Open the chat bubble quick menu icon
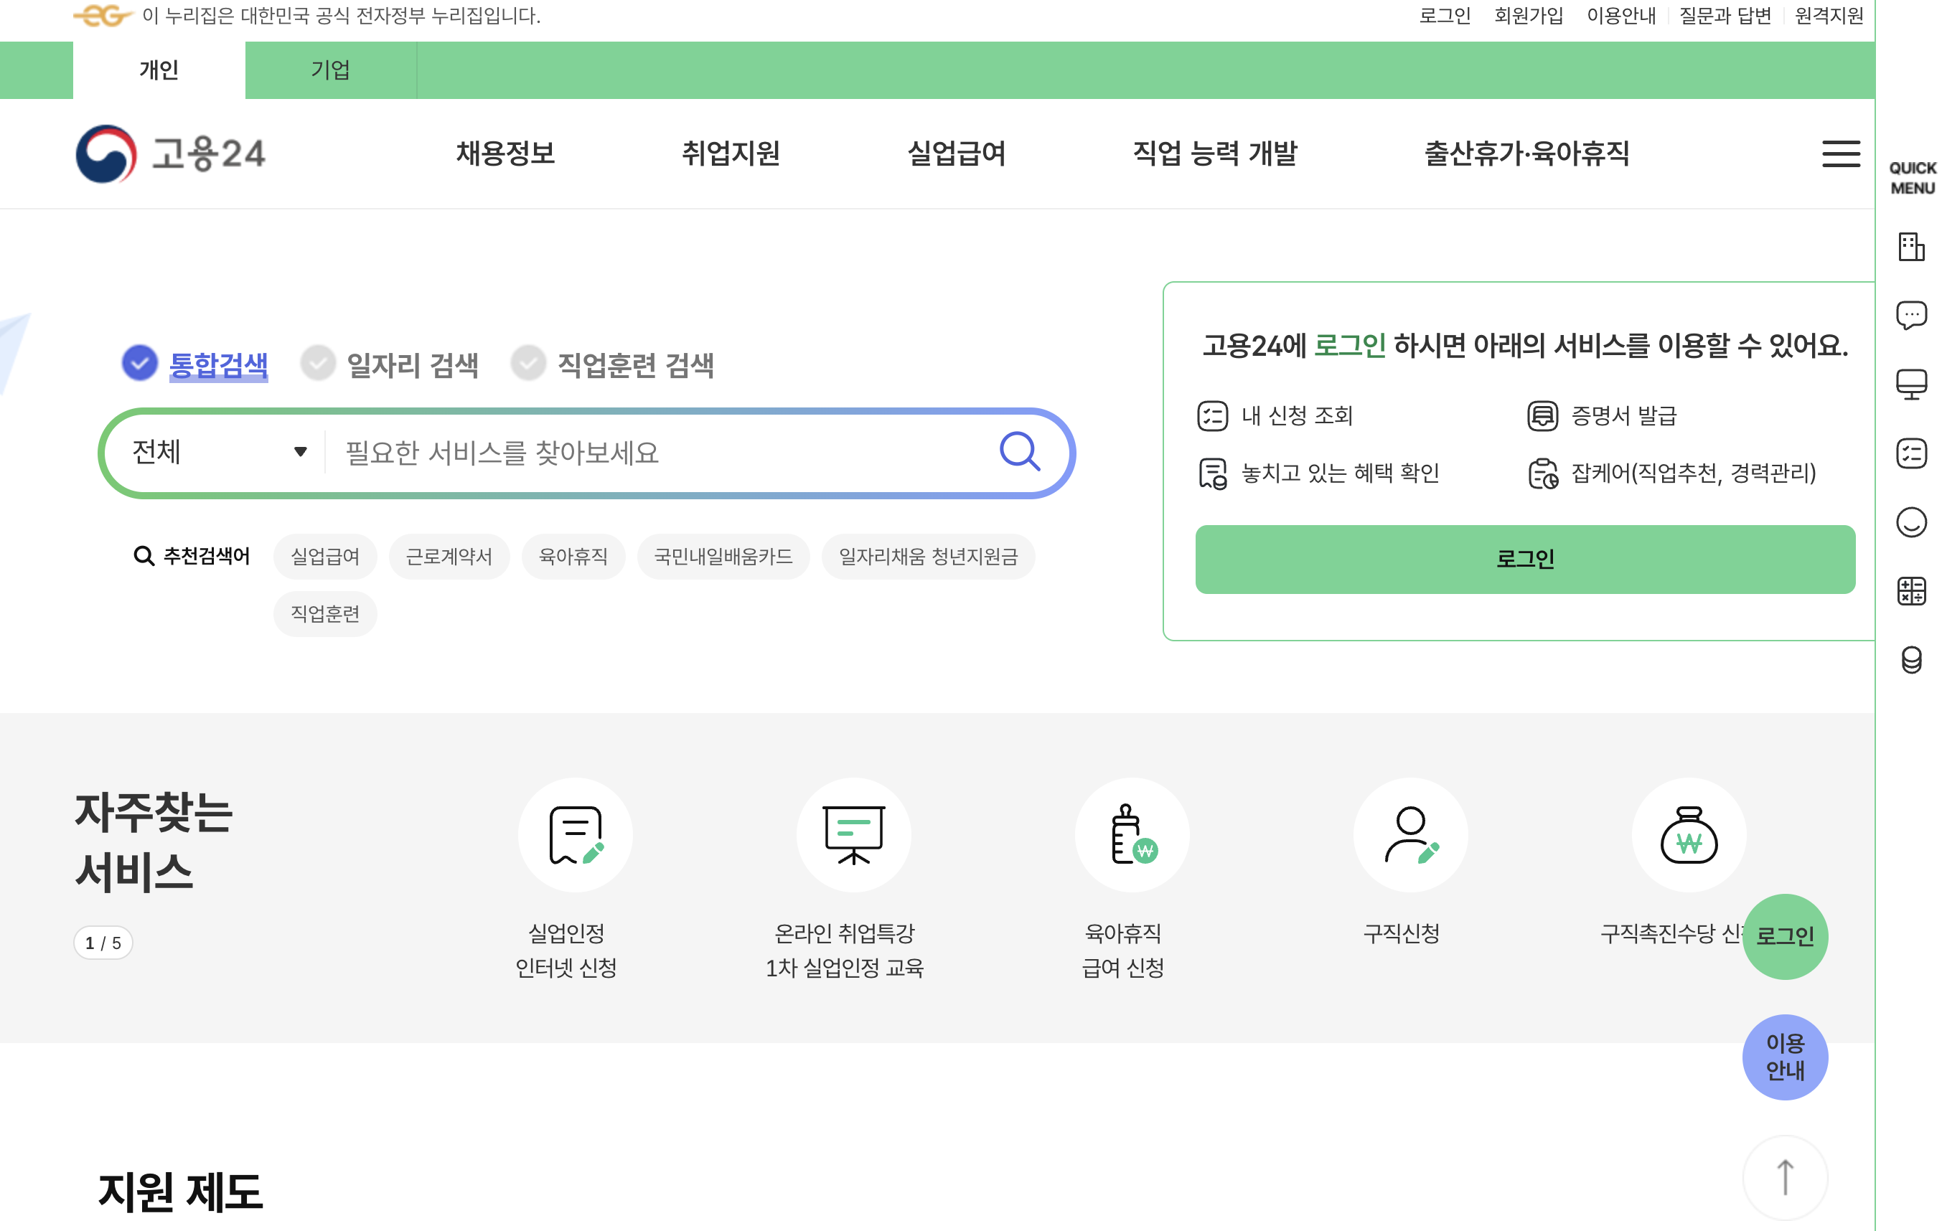1942x1231 pixels. [1910, 315]
